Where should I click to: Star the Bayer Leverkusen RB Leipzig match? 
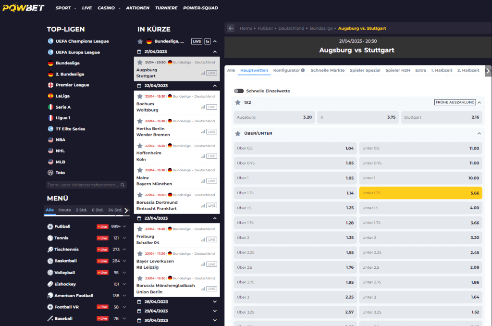(x=140, y=253)
